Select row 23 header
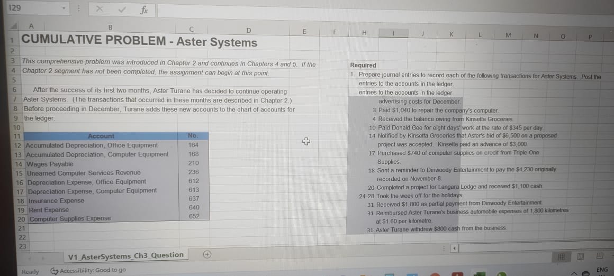The image size is (614, 276). (x=23, y=246)
